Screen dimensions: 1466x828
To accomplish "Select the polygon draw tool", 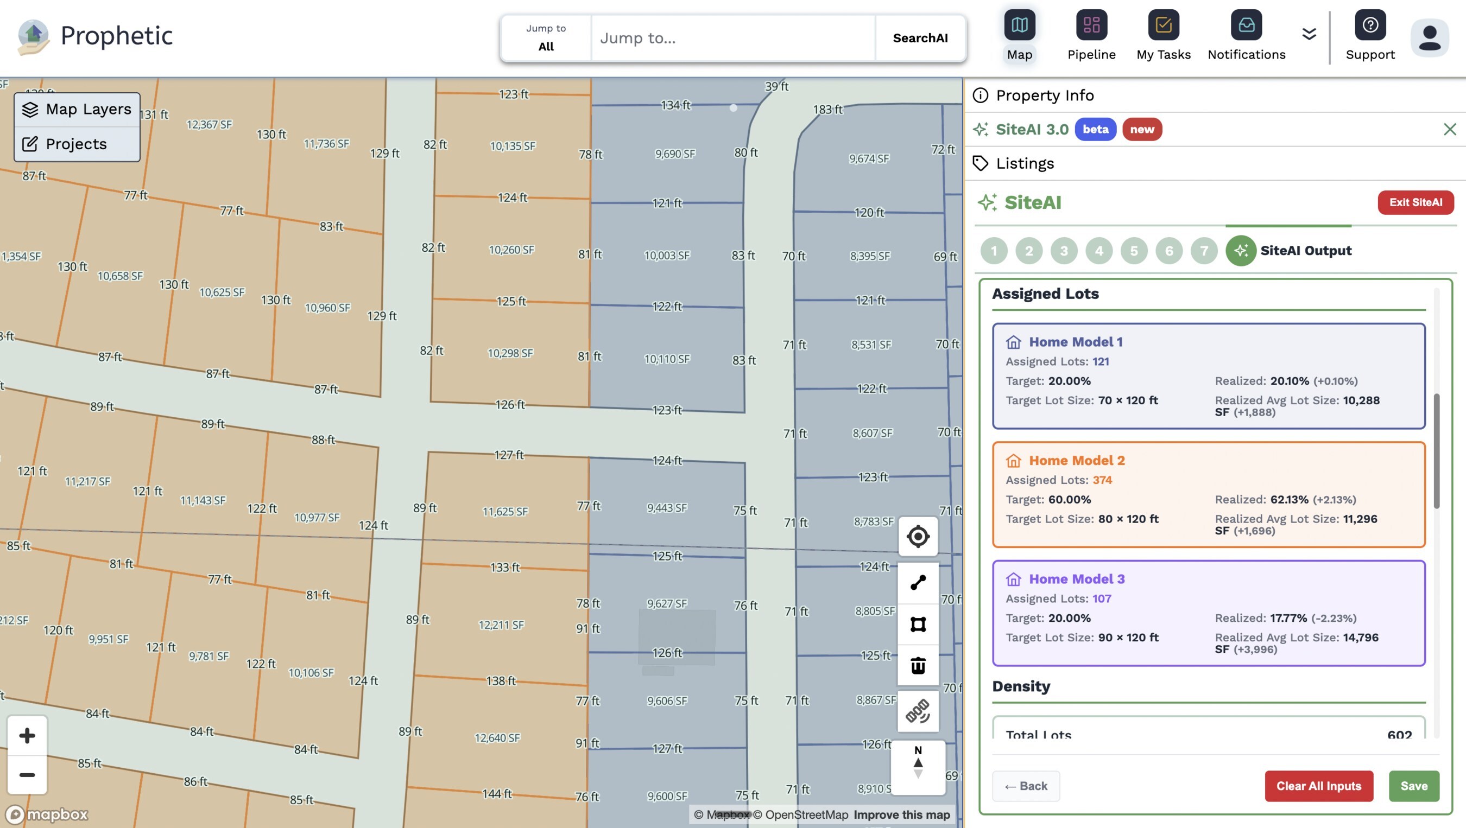I will tap(918, 625).
